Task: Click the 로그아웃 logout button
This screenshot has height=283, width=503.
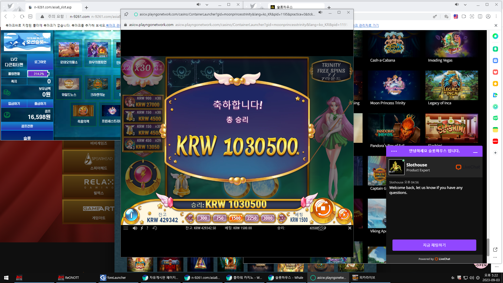Action: tap(40, 62)
